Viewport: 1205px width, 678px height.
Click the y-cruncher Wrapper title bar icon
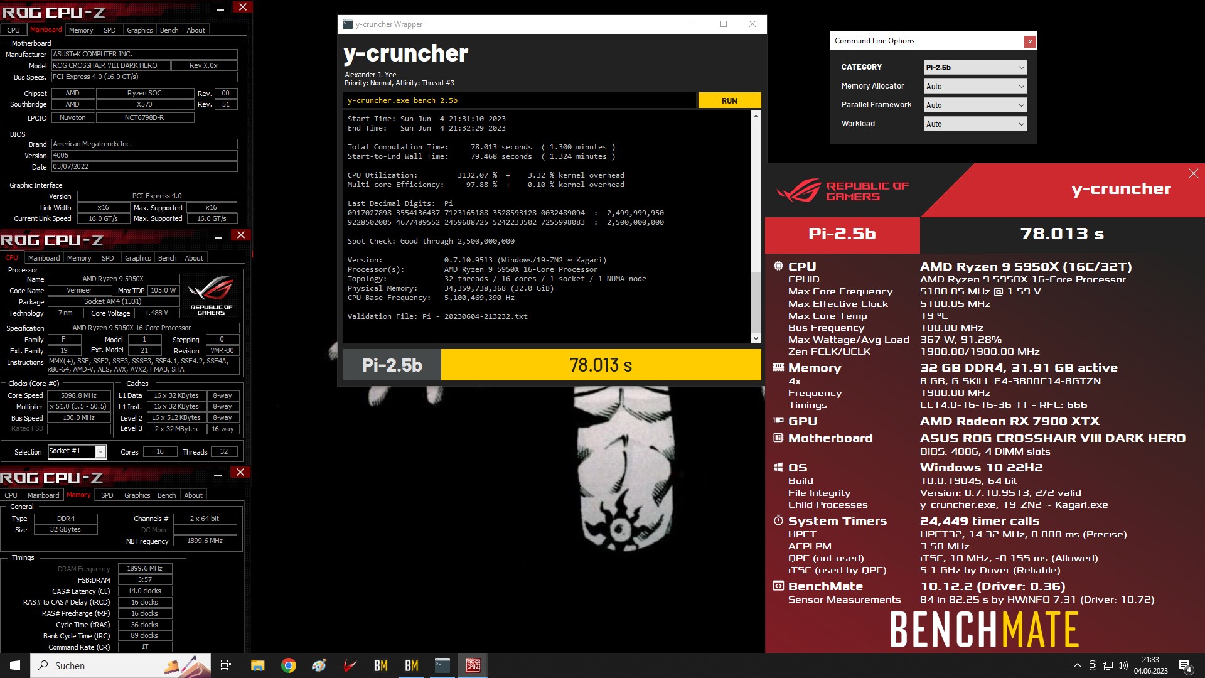click(x=348, y=24)
